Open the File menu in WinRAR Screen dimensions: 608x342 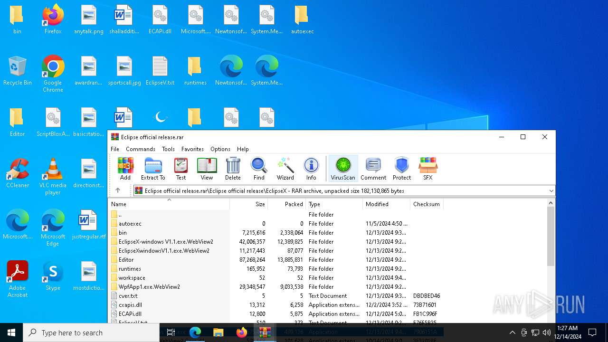115,149
